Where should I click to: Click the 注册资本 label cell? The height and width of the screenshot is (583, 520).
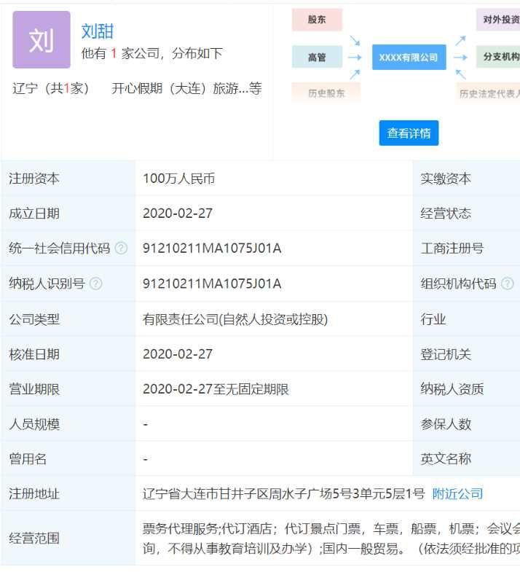tap(68, 179)
